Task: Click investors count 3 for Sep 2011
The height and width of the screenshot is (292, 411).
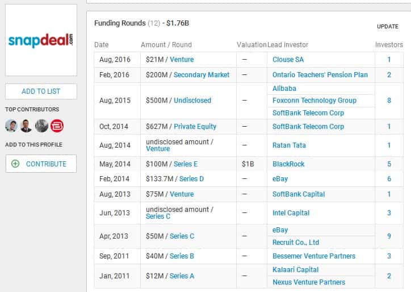Action: tap(389, 256)
